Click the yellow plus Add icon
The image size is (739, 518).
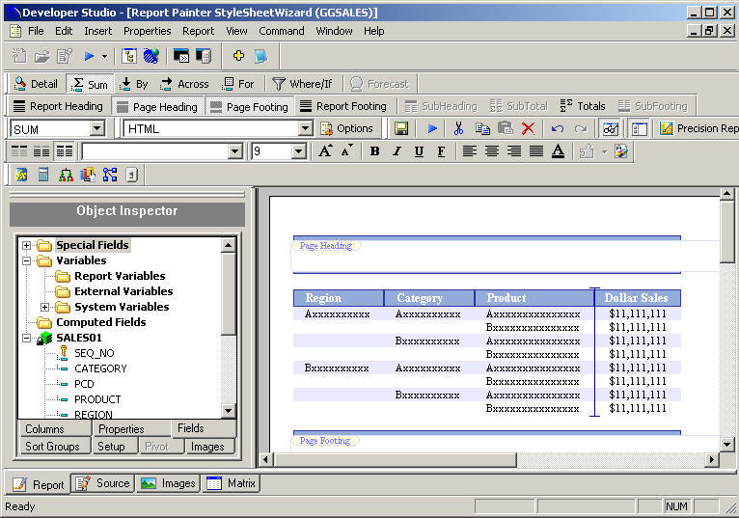click(x=238, y=56)
